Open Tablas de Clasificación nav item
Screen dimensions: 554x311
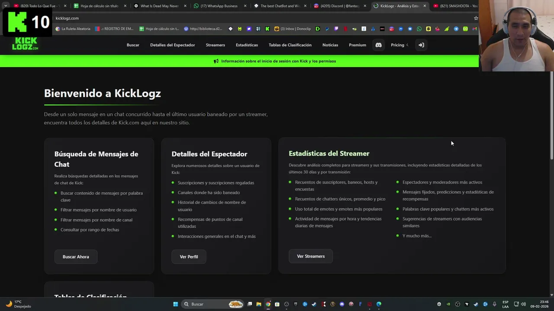290,45
